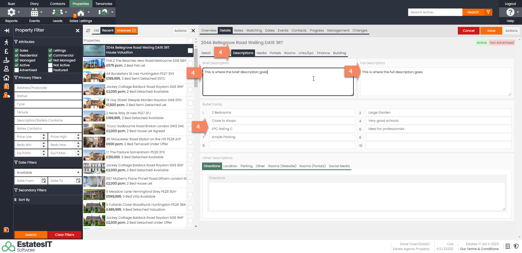Click the red Clear Filters button
The width and height of the screenshot is (522, 253).
click(x=64, y=235)
